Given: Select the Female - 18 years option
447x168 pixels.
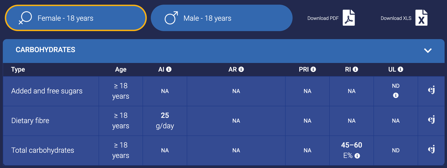Looking at the screenshot, I should pyautogui.click(x=76, y=18).
